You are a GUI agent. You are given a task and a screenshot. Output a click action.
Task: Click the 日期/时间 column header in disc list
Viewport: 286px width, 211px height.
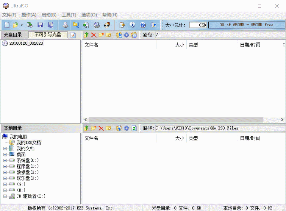260,45
